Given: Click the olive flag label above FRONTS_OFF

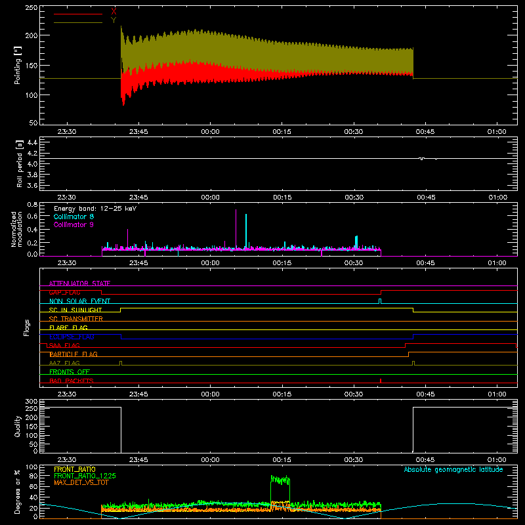Looking at the screenshot, I should click(64, 363).
